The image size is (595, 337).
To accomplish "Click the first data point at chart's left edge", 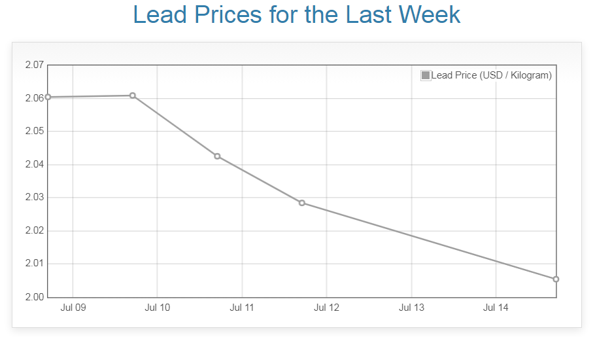I will click(x=48, y=97).
